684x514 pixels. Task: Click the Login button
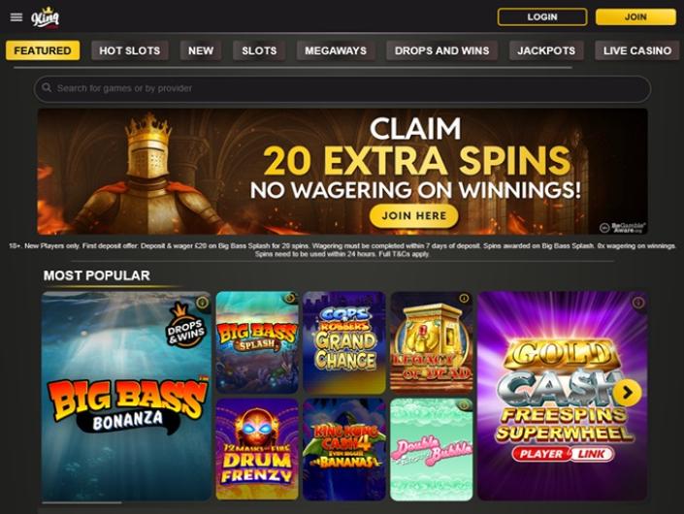[542, 17]
